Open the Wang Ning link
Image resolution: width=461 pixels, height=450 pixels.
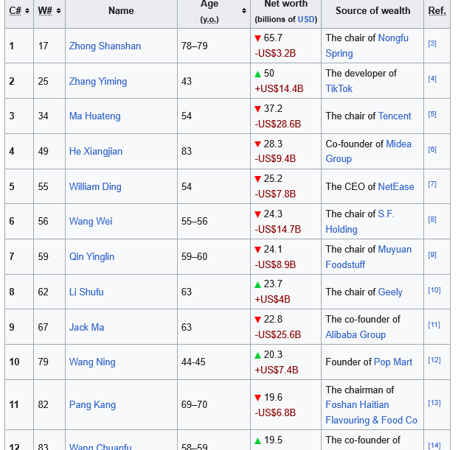pyautogui.click(x=92, y=362)
